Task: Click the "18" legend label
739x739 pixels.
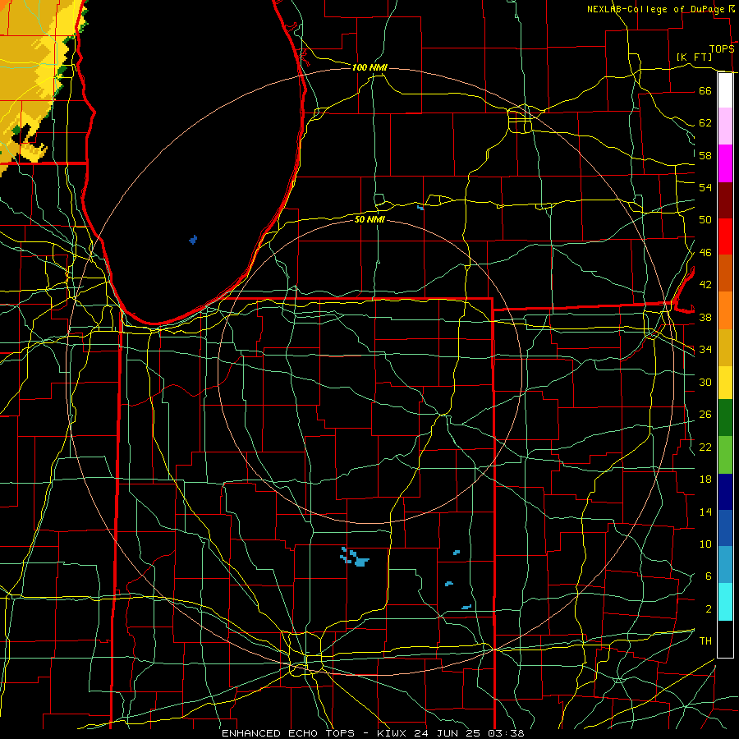Action: tap(705, 480)
